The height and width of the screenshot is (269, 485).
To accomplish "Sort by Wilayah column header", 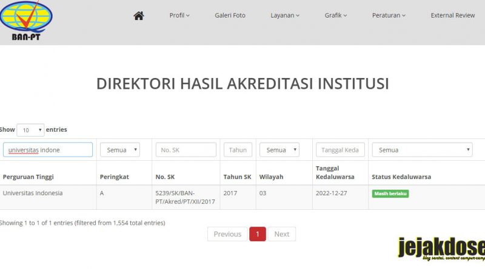I will 271,177.
